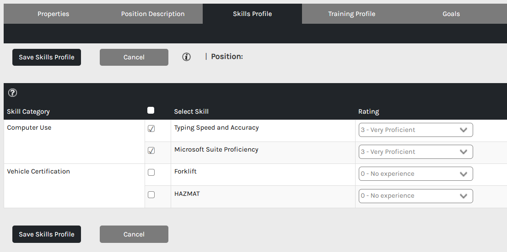The image size is (507, 252).
Task: Select the Skills Profile tab
Action: pos(252,14)
